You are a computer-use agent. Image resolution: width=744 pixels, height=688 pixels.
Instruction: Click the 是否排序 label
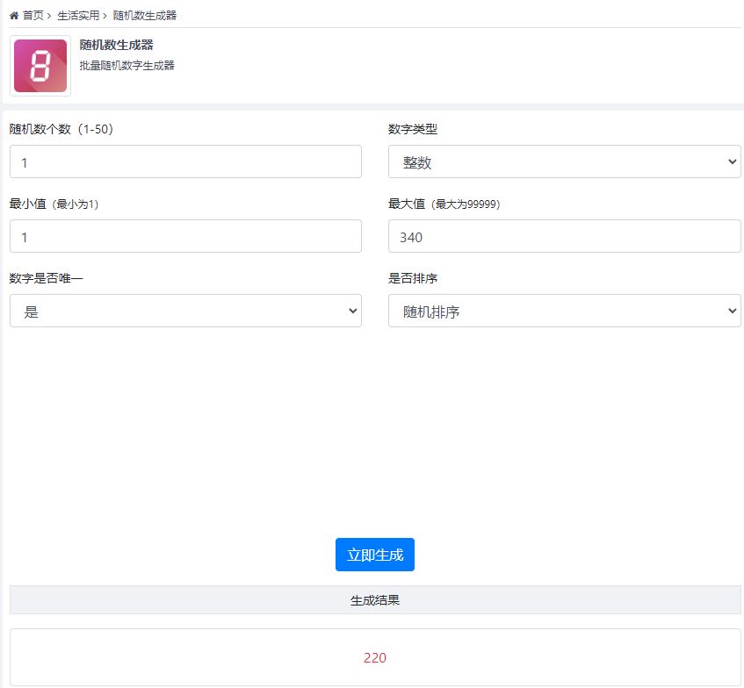[413, 278]
